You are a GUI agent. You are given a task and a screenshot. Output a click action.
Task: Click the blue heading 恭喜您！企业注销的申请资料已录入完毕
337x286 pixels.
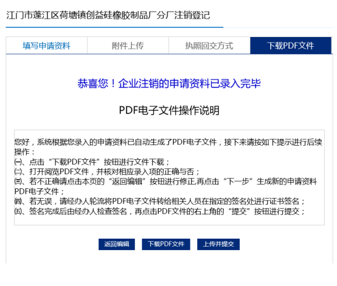[x=169, y=83]
